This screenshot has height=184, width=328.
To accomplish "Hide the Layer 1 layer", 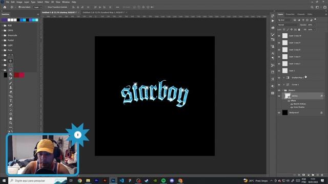I will pos(279,71).
